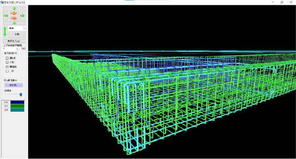Click the green left arrow button
This screenshot has height=159, width=296.
pyautogui.click(x=6, y=16)
